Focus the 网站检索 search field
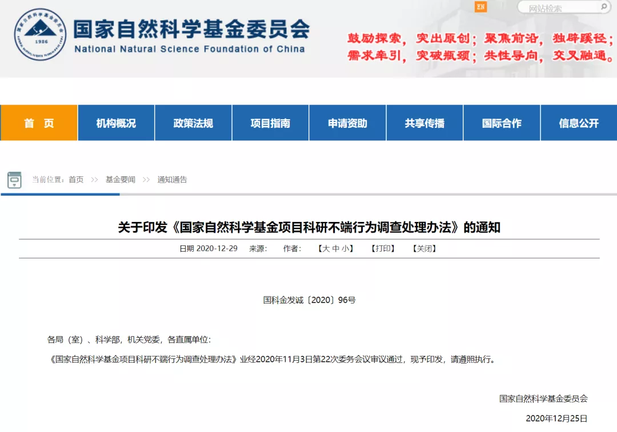The image size is (617, 432). tap(560, 8)
